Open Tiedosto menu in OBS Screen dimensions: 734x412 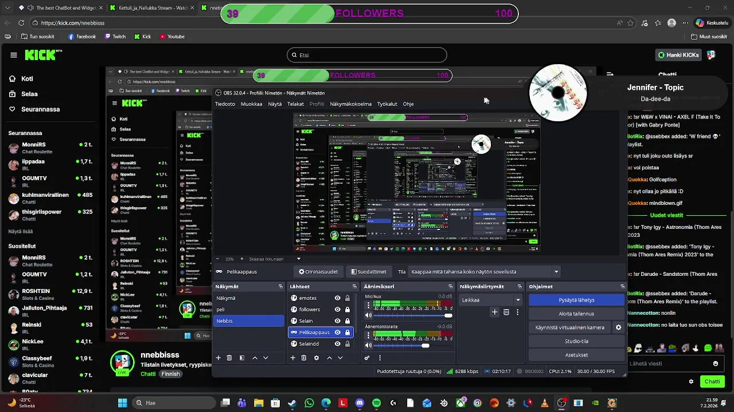coord(225,104)
